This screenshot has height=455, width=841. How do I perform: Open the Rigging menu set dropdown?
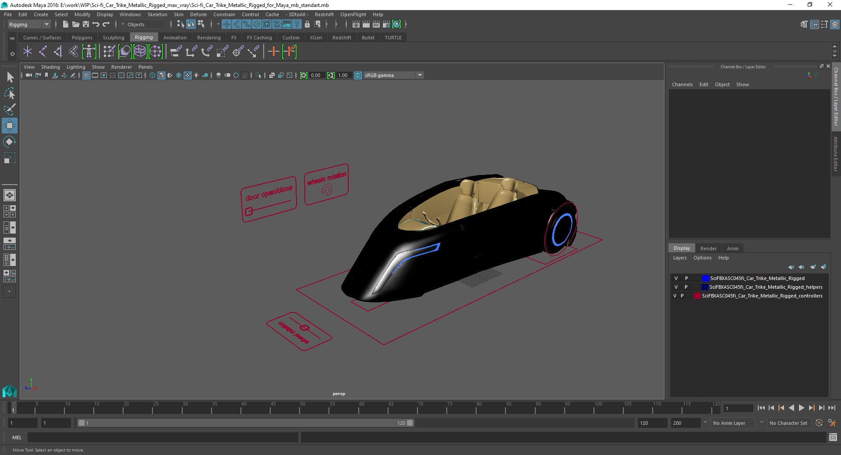(x=29, y=24)
